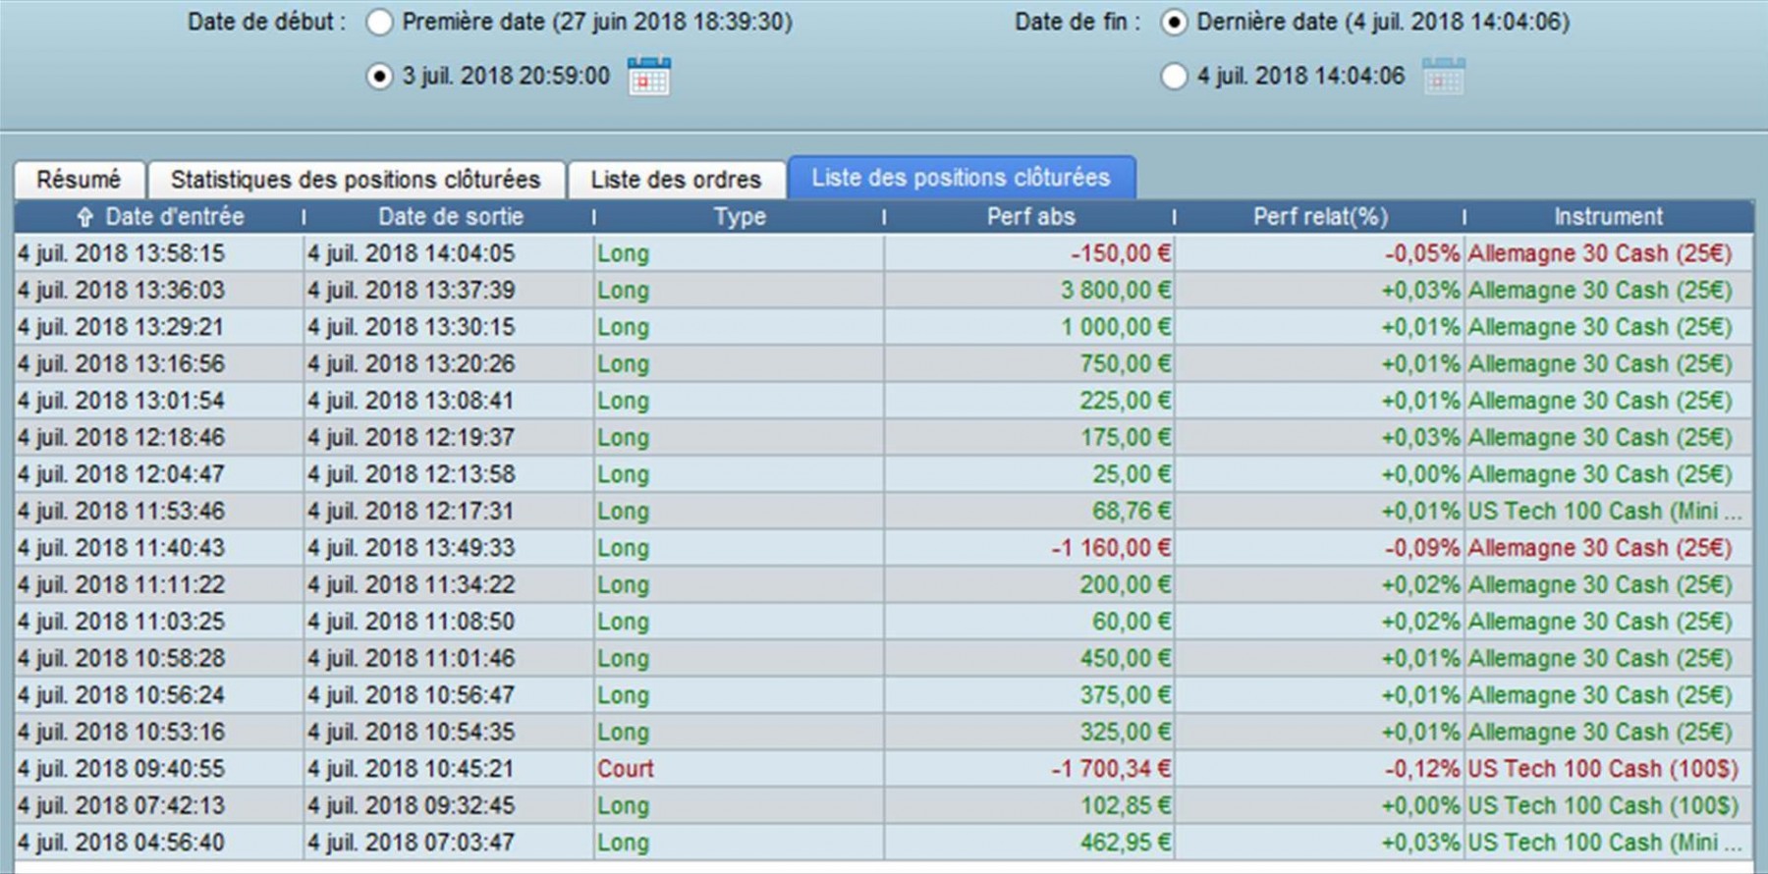Image resolution: width=1768 pixels, height=874 pixels.
Task: Sort by the Perf abs column header
Action: click(1030, 217)
